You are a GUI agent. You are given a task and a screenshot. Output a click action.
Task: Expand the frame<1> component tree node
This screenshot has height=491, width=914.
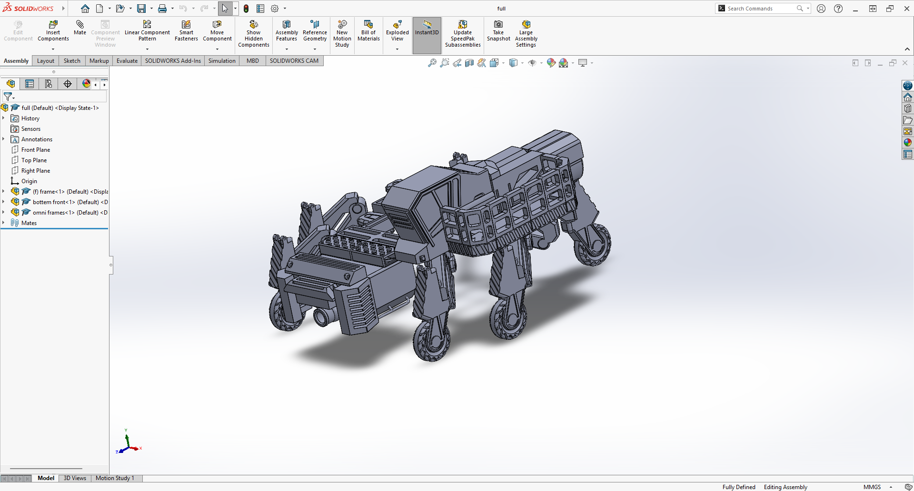tap(4, 192)
